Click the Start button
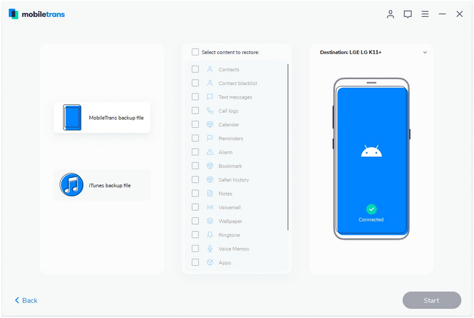Viewport: 474px width, 318px height. 431,300
